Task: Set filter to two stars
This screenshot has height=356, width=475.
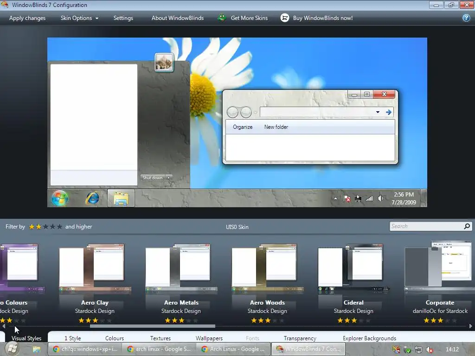Action: (x=39, y=227)
